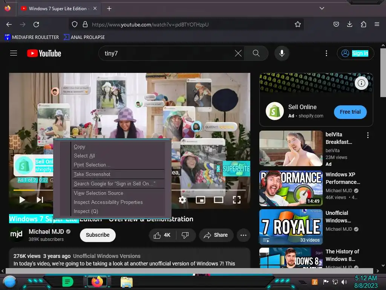This screenshot has height=290, width=386.
Task: Choose Select All in the context menu
Action: click(119, 156)
